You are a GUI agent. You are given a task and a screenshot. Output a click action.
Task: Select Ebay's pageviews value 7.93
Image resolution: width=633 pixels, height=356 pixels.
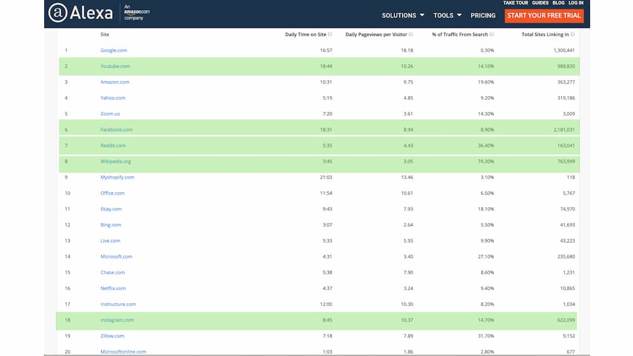click(408, 209)
